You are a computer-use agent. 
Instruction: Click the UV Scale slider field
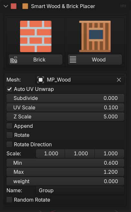(x=65, y=107)
